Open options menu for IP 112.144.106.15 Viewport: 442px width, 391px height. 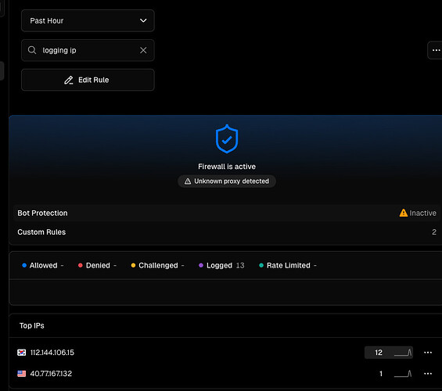point(428,353)
